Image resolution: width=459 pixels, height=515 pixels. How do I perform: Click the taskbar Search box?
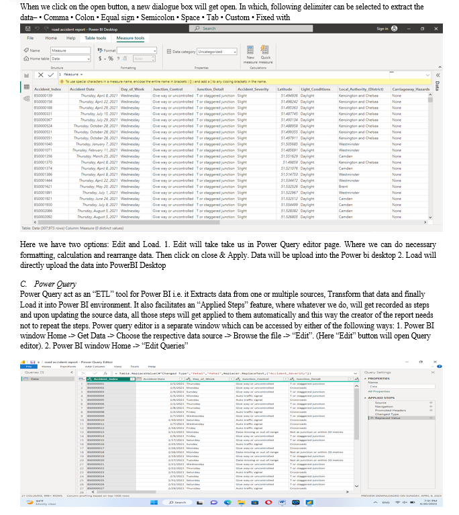click(178, 502)
